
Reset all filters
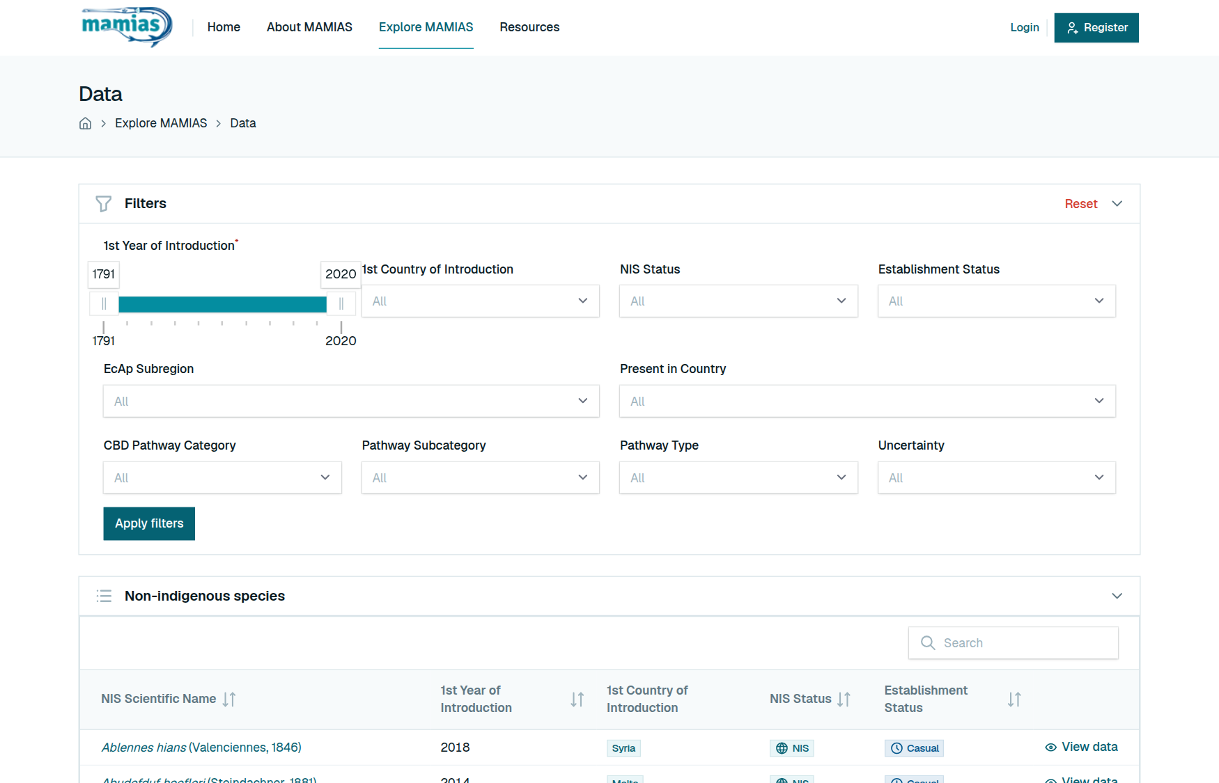1081,204
